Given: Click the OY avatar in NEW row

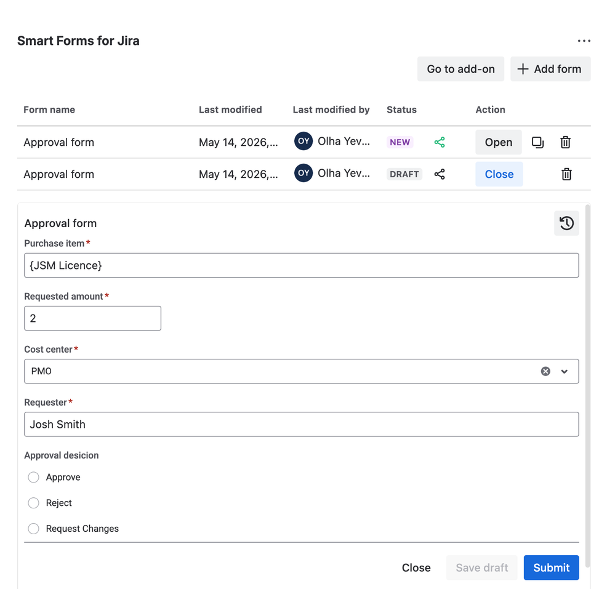Looking at the screenshot, I should pyautogui.click(x=303, y=141).
